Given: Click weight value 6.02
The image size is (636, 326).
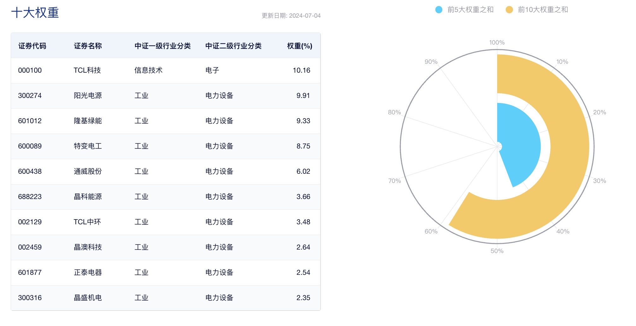Looking at the screenshot, I should (x=303, y=171).
